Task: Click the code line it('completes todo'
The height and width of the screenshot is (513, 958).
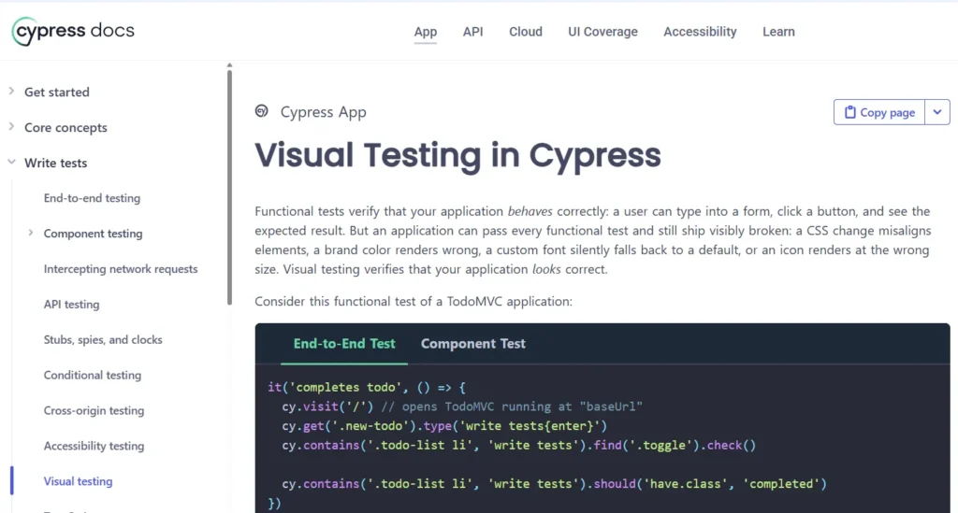Action: coord(367,388)
